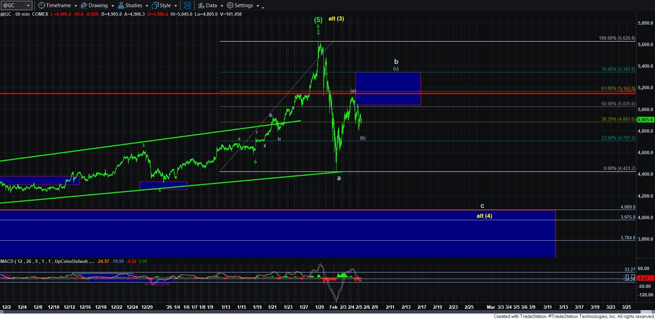Expand the Timeframe dropdown arrow
Screen dimensions: 655x319
(76, 6)
